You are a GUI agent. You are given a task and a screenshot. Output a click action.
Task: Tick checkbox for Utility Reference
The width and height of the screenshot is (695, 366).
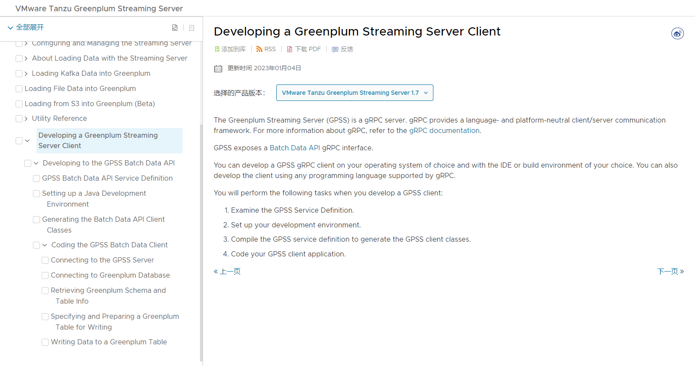coord(19,119)
